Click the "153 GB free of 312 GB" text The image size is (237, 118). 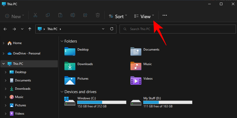92,106
